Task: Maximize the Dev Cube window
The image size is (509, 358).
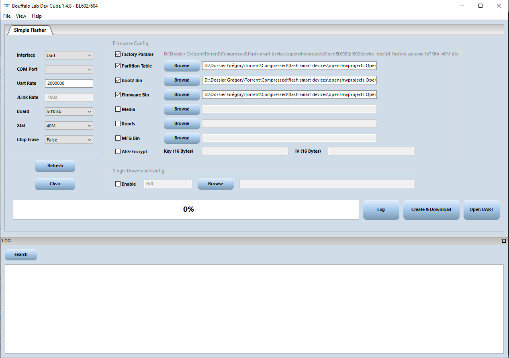Action: (x=480, y=6)
